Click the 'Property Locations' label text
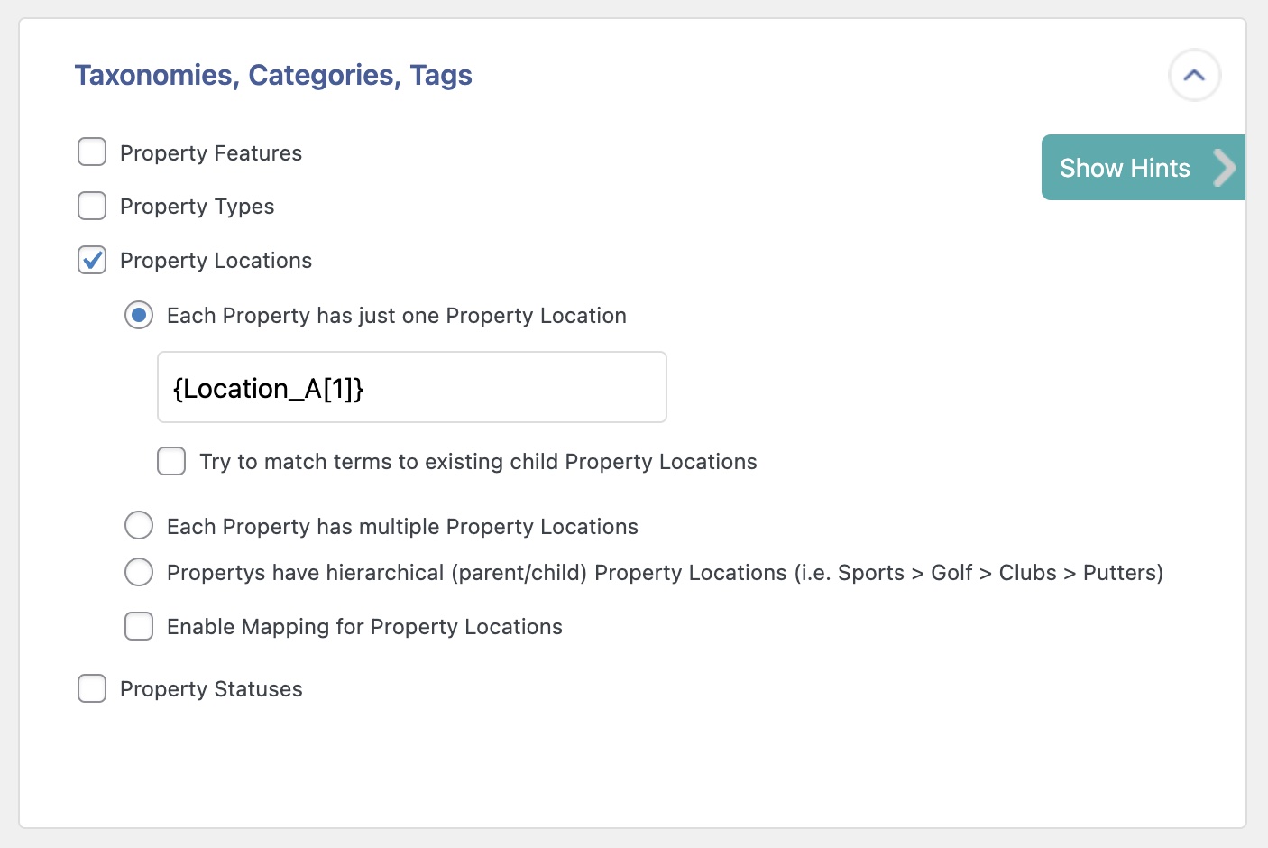The image size is (1268, 848). click(x=216, y=260)
